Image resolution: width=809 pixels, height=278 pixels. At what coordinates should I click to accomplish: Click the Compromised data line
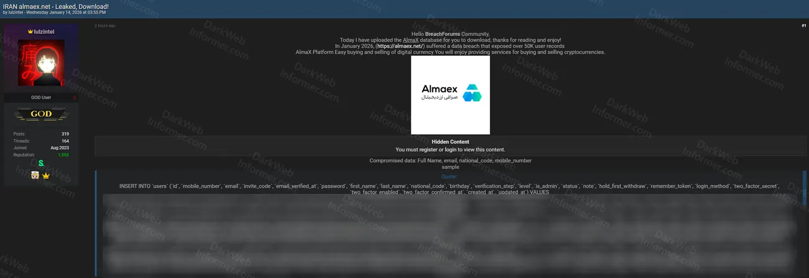pos(450,161)
